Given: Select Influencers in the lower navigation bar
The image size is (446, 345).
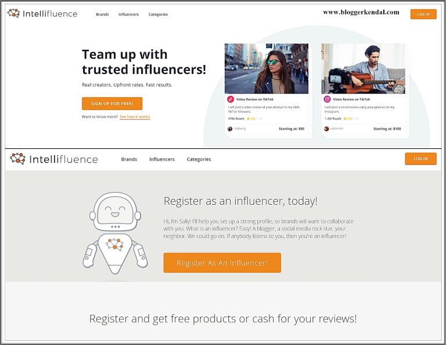Looking at the screenshot, I should point(162,159).
